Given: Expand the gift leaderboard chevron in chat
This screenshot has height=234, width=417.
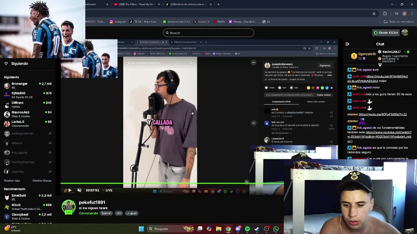Looking at the screenshot, I should click(380, 65).
